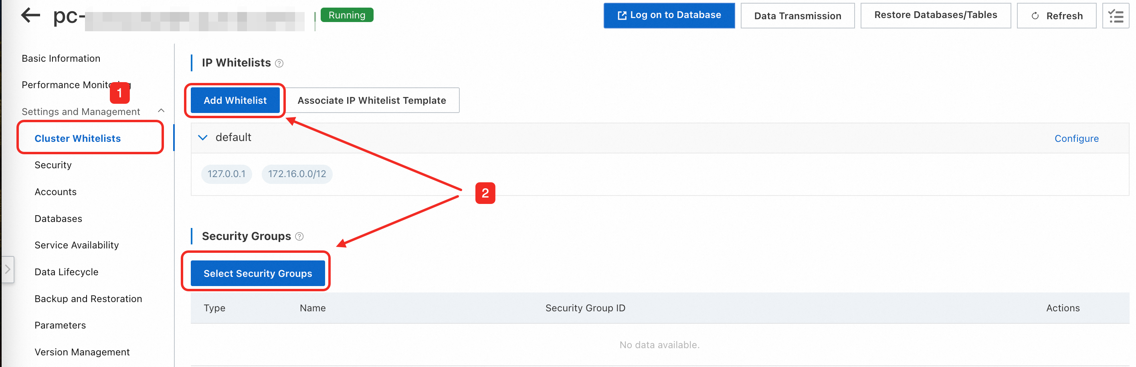Select the 172.16.0.0/12 IP tag
Screen dimensions: 1136x367
coord(297,174)
